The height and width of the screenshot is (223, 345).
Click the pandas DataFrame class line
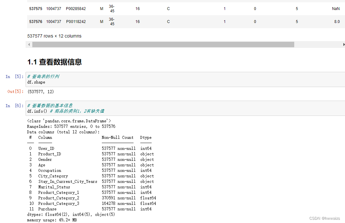pyautogui.click(x=69, y=121)
